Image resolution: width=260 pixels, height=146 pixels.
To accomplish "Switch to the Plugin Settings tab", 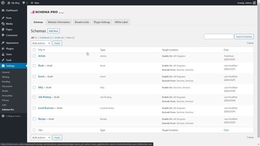I will point(102,22).
